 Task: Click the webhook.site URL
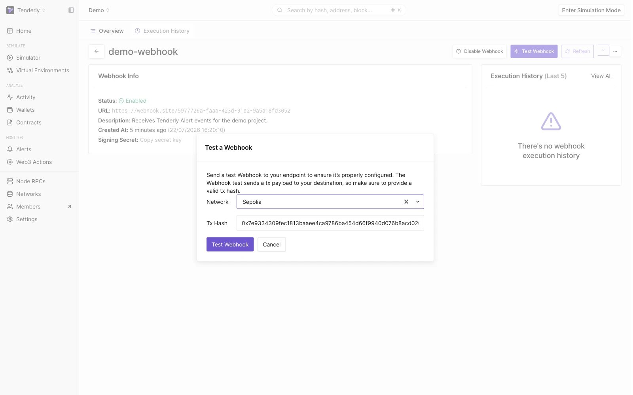pyautogui.click(x=201, y=111)
